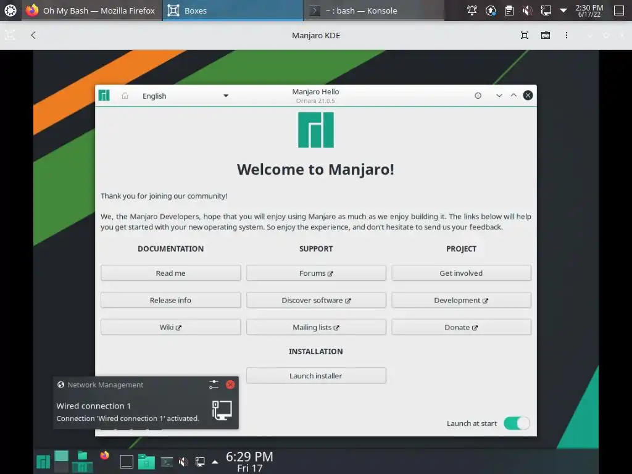
Task: Switch to Oh My Bash Firefox window
Action: (x=91, y=10)
